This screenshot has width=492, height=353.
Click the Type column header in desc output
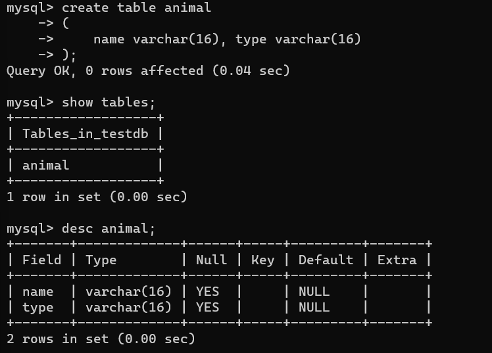pyautogui.click(x=101, y=260)
